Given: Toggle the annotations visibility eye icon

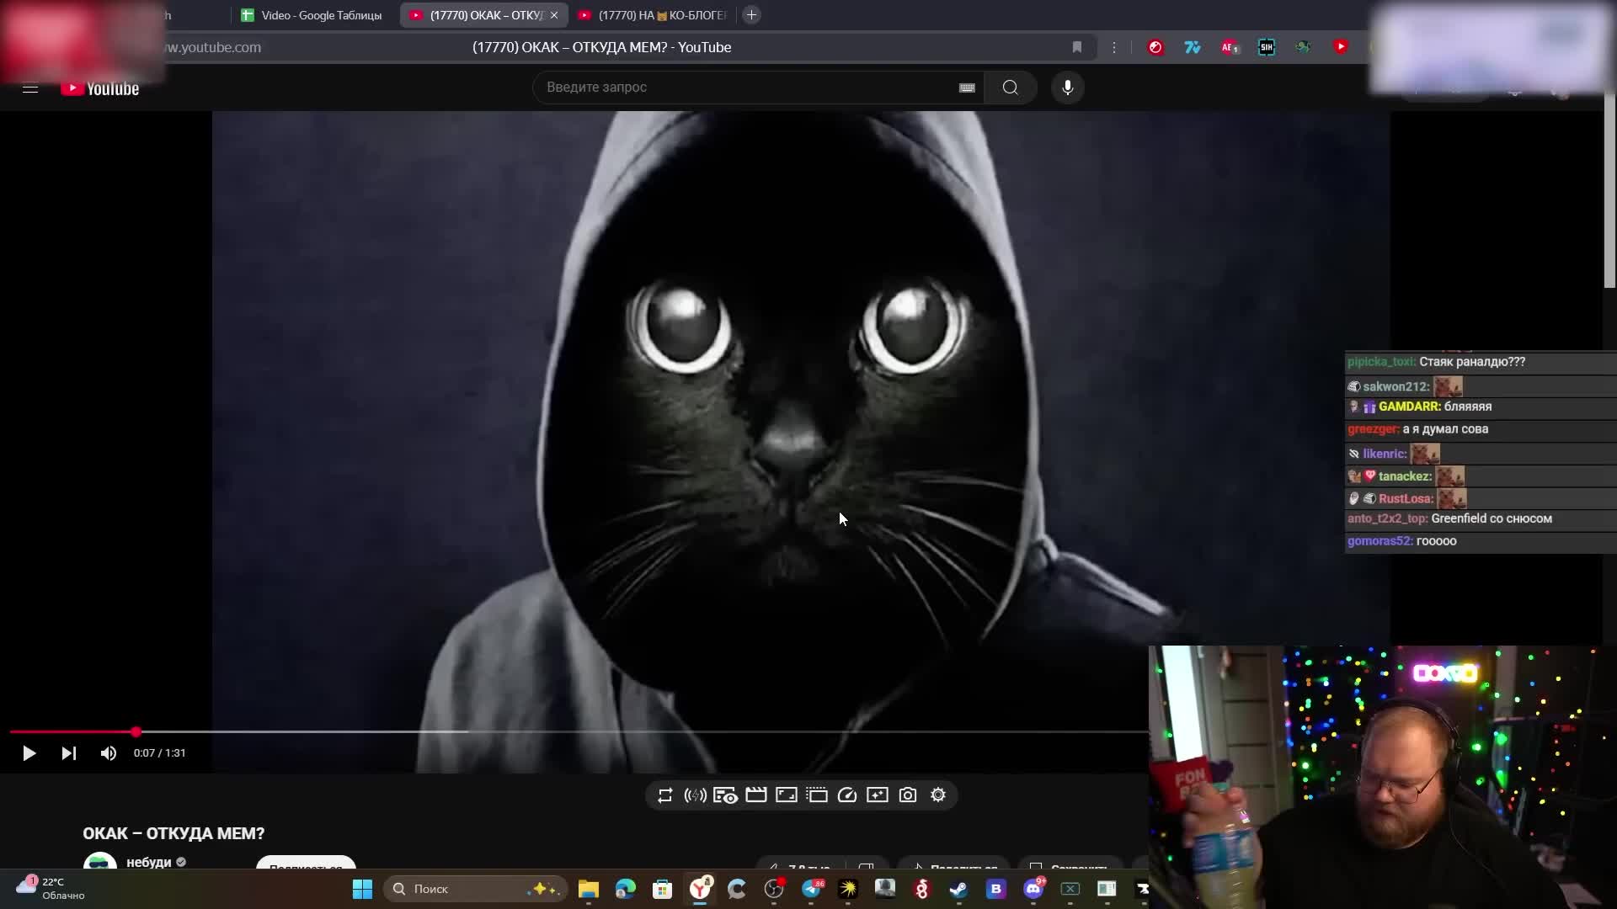Looking at the screenshot, I should pyautogui.click(x=725, y=795).
